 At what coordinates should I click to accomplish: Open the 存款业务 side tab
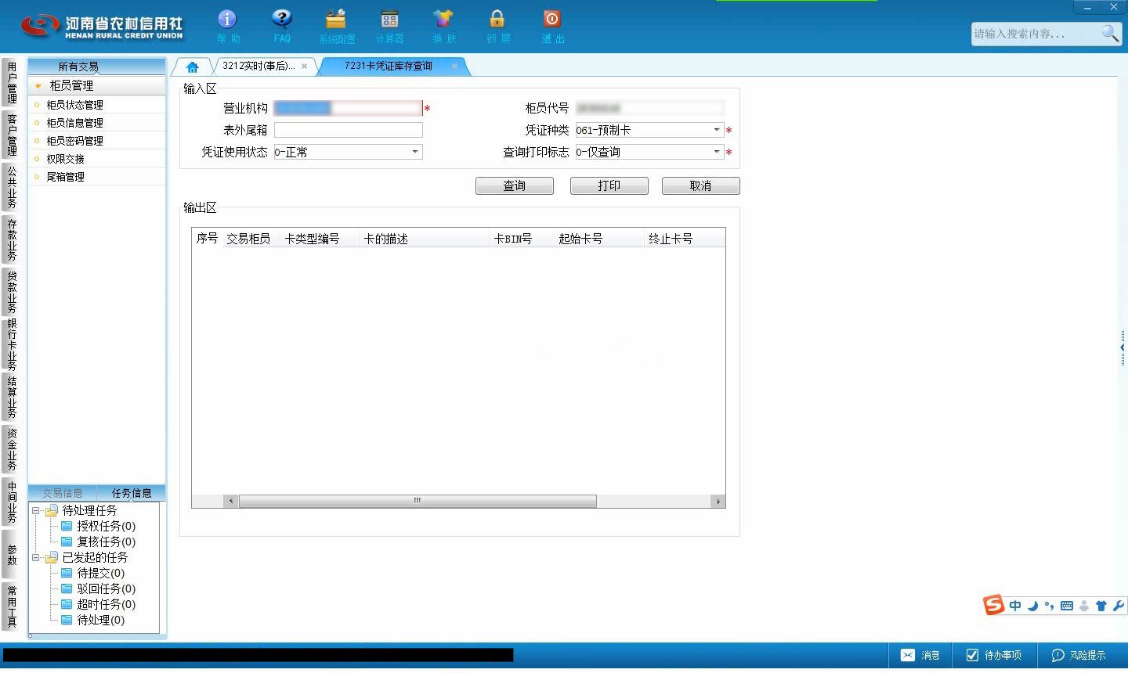click(11, 239)
